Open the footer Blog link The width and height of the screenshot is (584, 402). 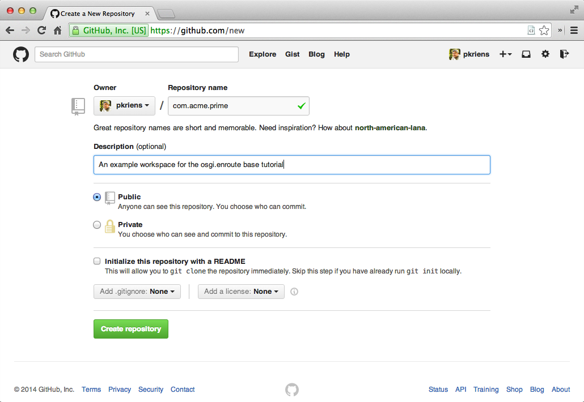(537, 390)
